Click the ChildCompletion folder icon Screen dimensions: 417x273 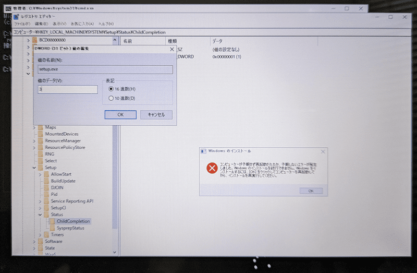pyautogui.click(x=53, y=221)
